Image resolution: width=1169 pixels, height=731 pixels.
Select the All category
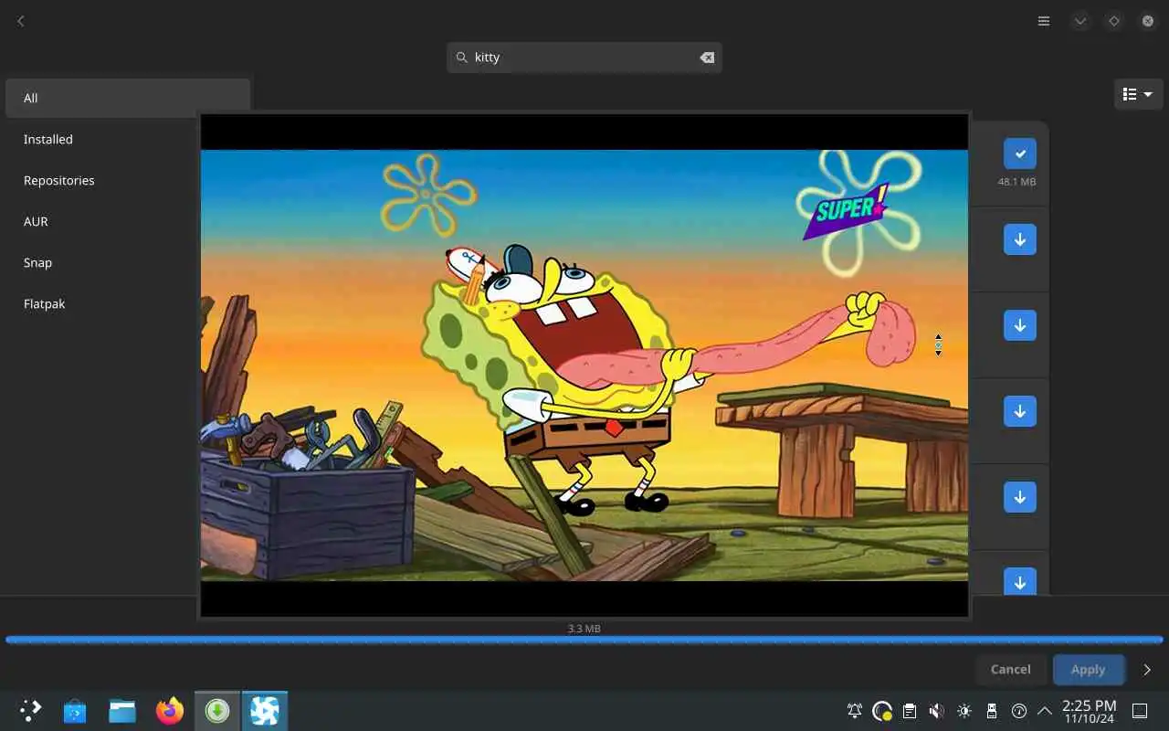(x=128, y=98)
